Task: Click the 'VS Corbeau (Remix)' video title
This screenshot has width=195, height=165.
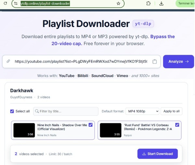Action: pos(148,127)
